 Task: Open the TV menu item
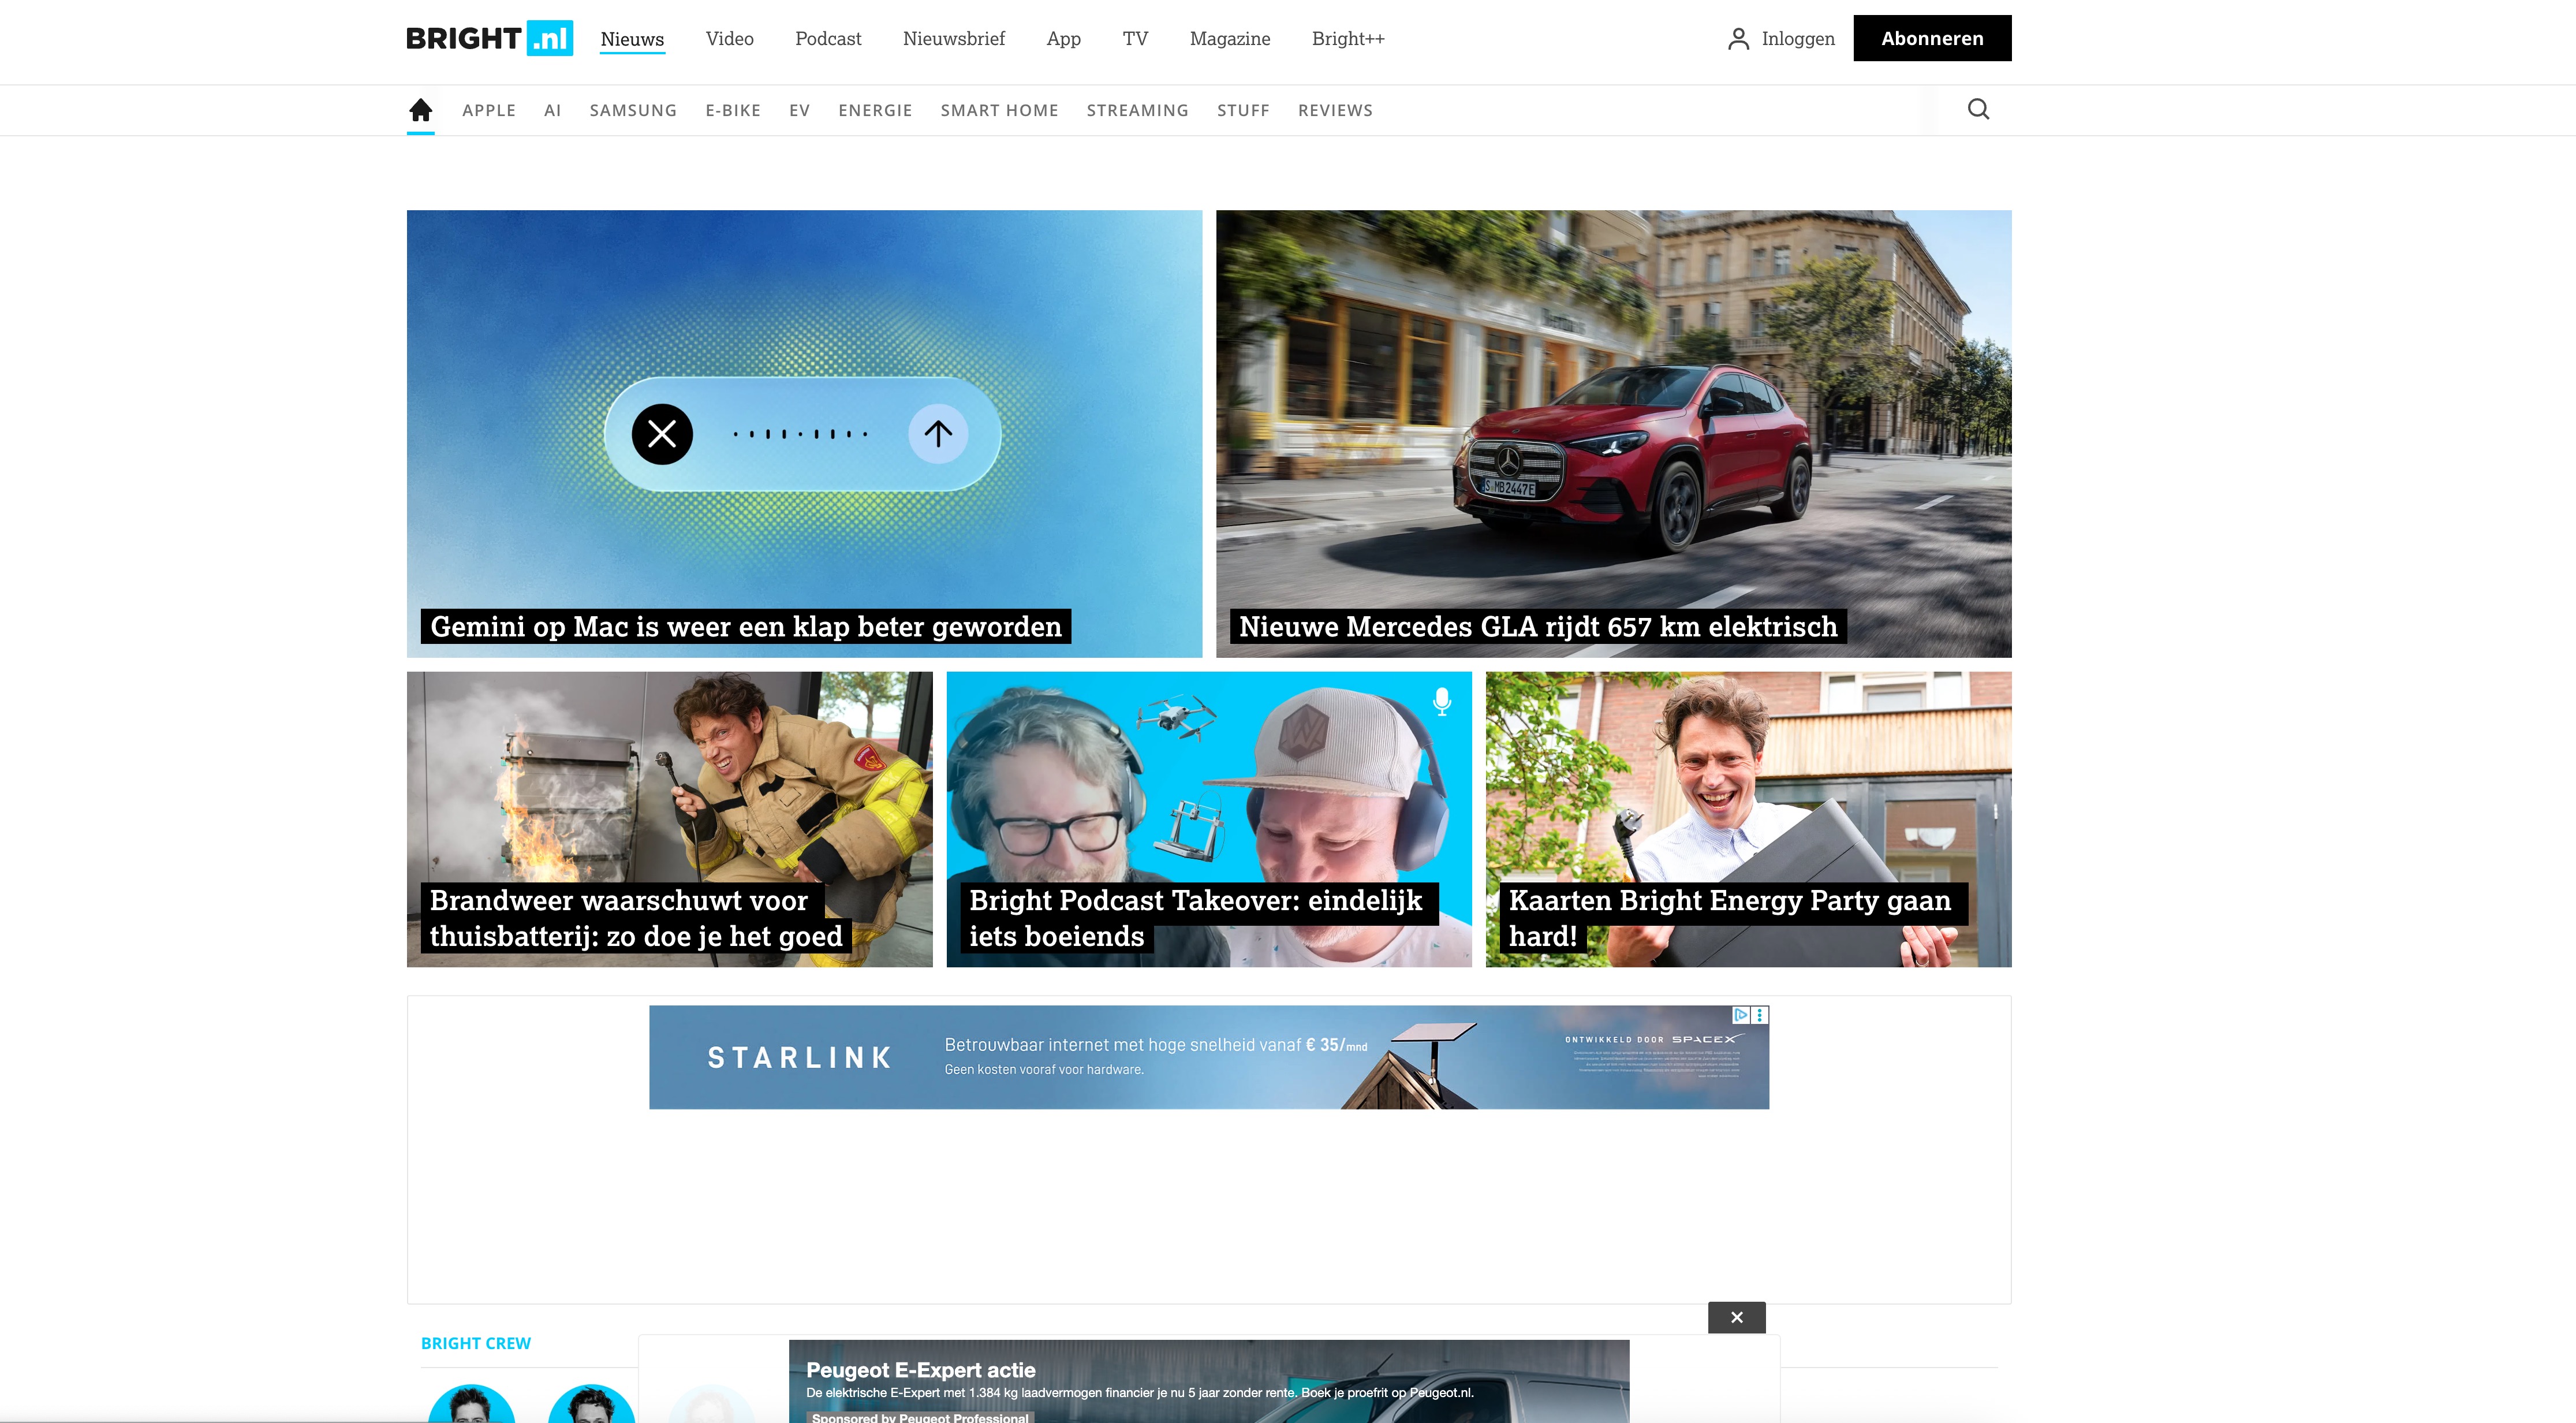coord(1135,39)
